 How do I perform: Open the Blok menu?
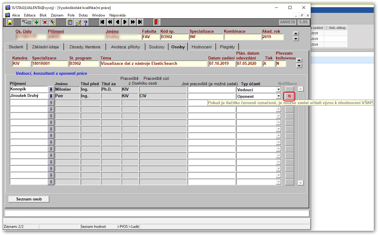(43, 15)
